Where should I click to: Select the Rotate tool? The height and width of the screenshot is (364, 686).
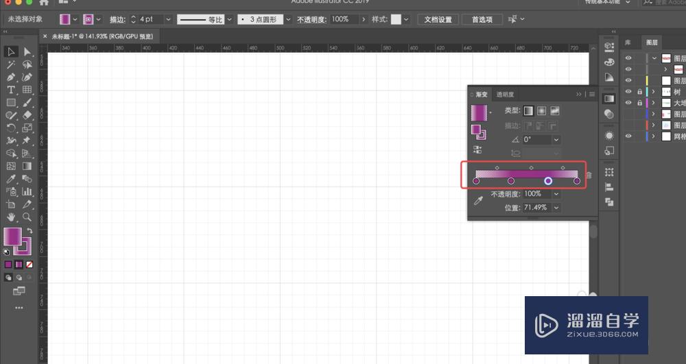pos(11,128)
